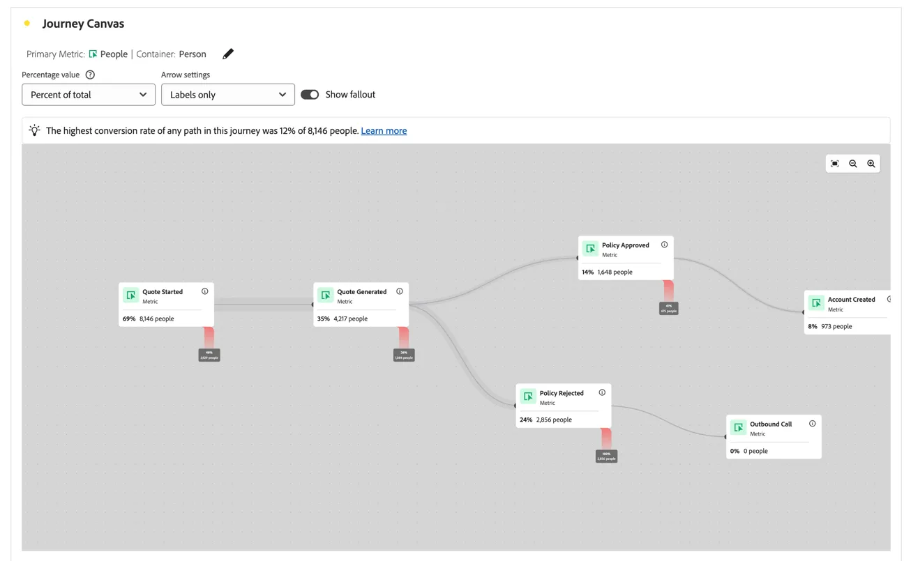Viewport: 904px width, 561px height.
Task: Click the People metric icon in Primary Metric
Action: coord(93,54)
